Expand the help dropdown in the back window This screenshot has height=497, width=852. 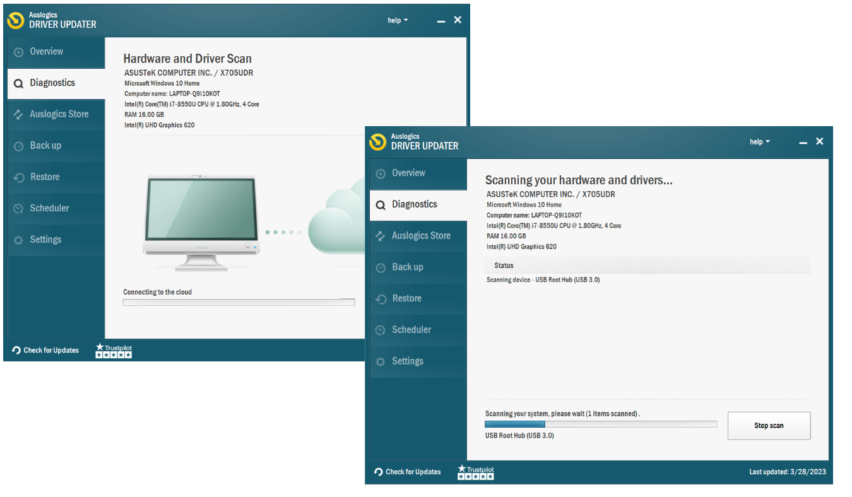(397, 20)
